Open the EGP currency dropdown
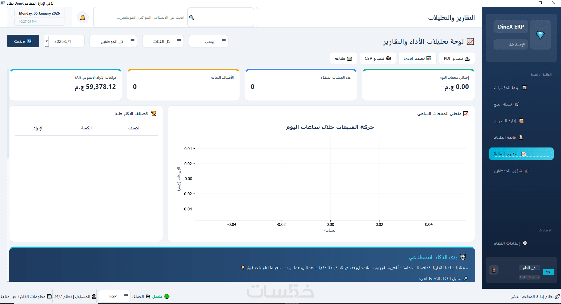This screenshot has height=304, width=561. [x=114, y=296]
